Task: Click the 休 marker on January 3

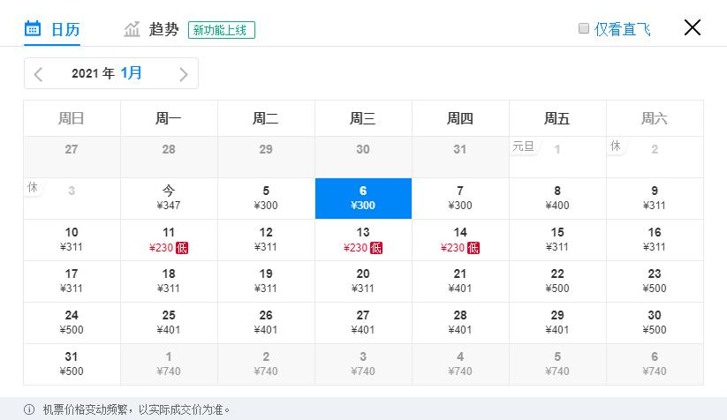Action: (33, 187)
